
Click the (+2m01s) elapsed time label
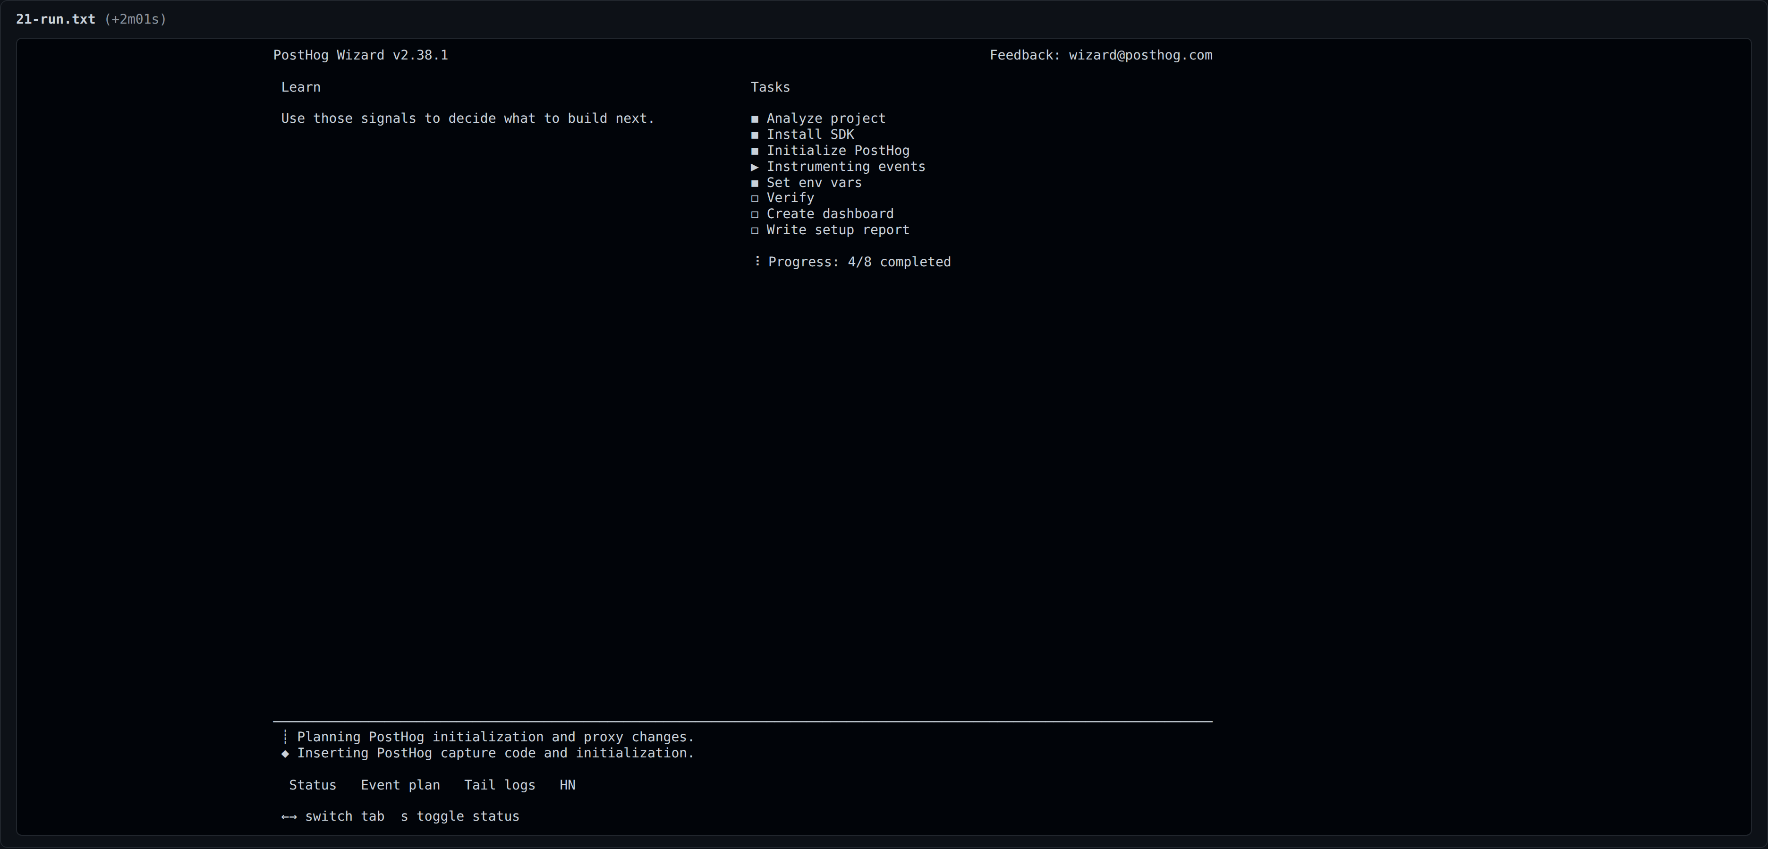point(135,19)
